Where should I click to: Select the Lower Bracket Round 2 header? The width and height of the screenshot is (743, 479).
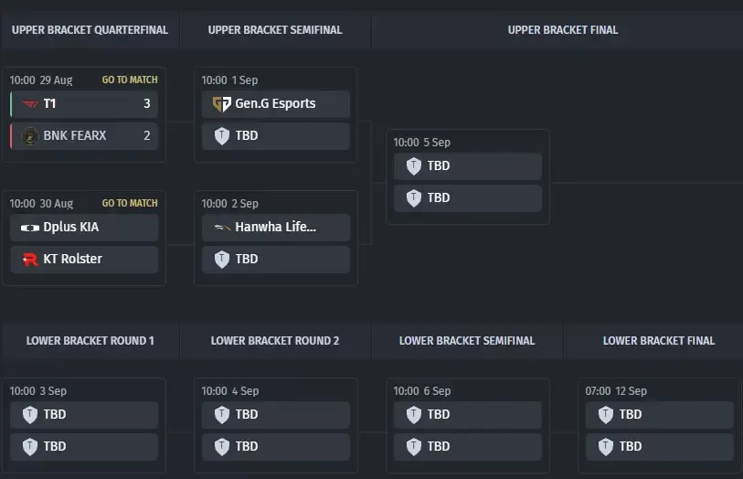pos(275,341)
